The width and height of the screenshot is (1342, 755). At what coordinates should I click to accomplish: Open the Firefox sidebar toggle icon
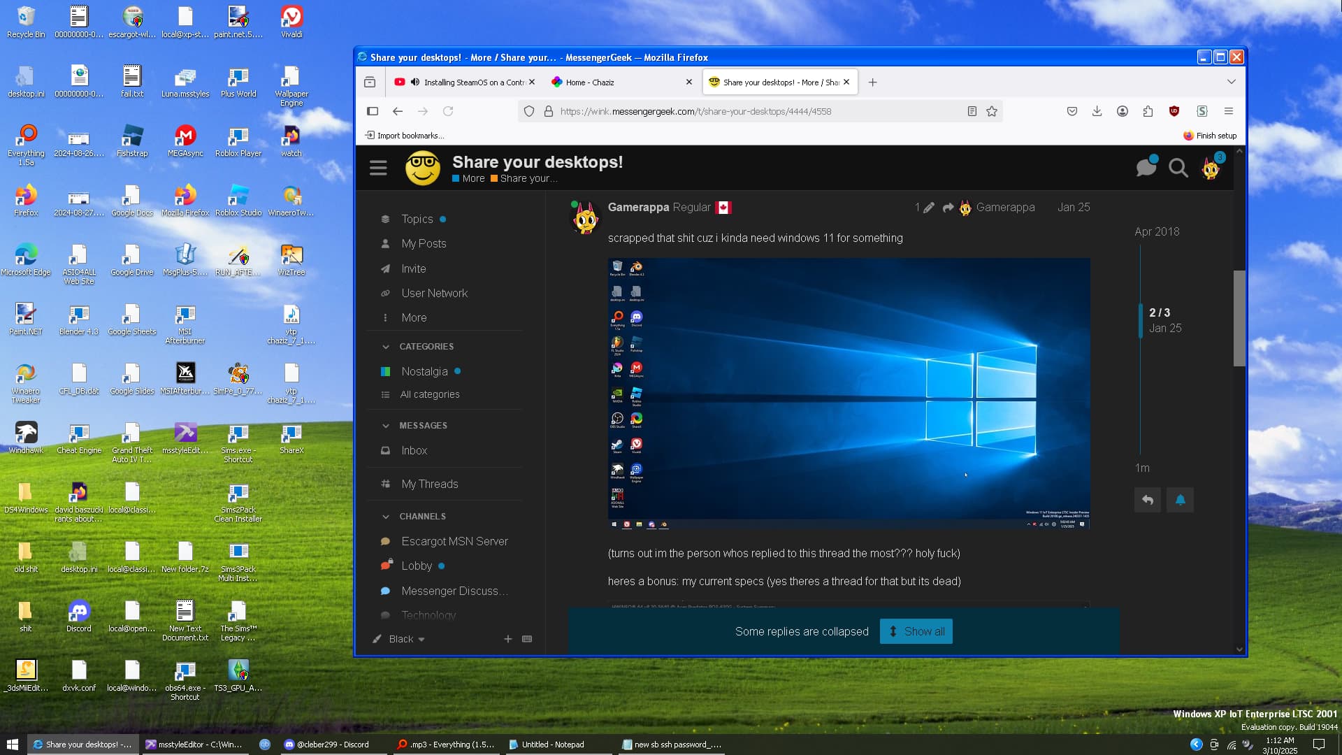coord(373,111)
